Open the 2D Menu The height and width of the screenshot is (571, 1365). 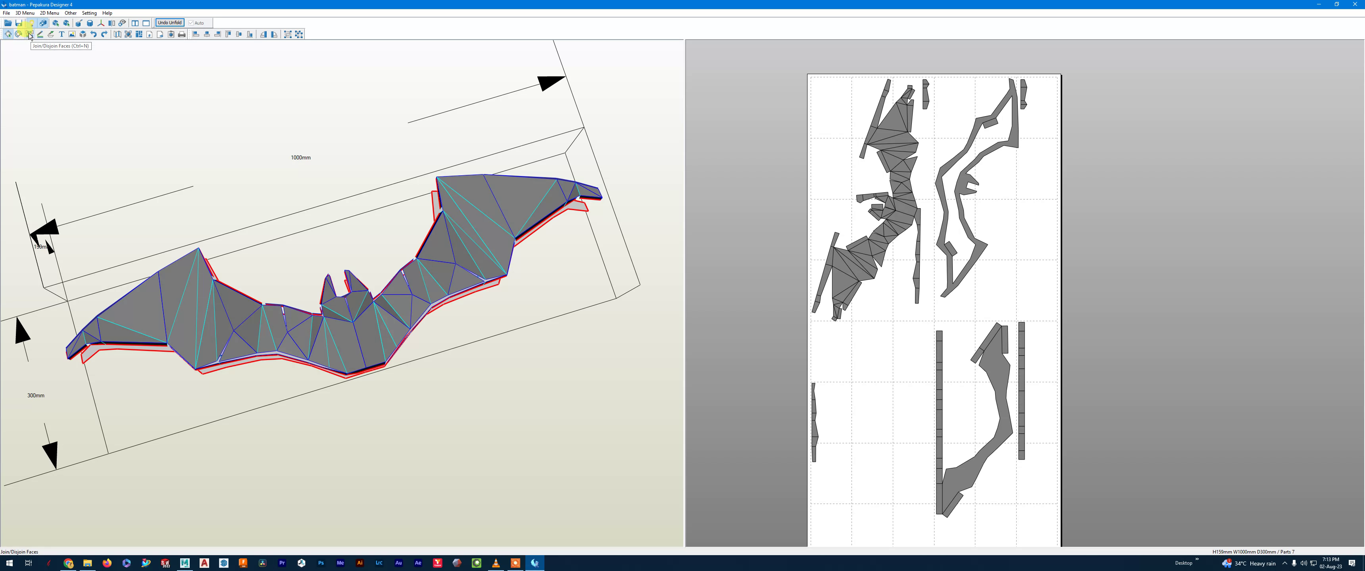pyautogui.click(x=49, y=13)
